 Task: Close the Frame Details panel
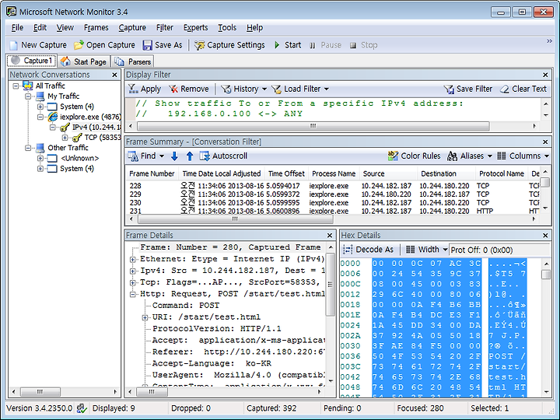click(330, 236)
